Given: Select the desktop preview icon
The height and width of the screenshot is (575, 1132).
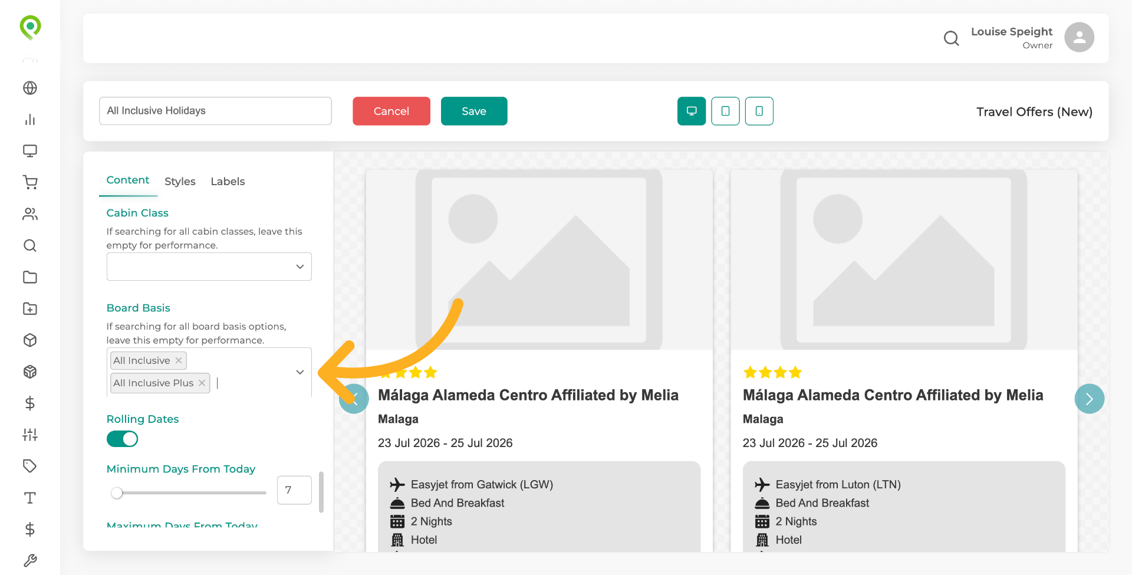Looking at the screenshot, I should (692, 111).
